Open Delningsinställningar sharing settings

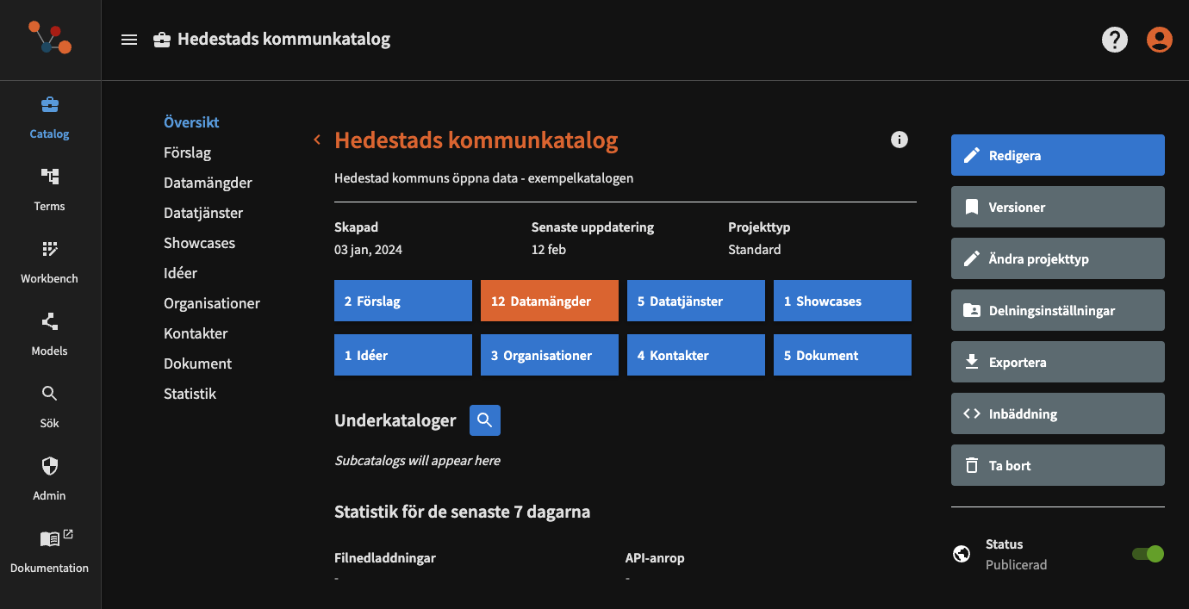click(x=1057, y=310)
